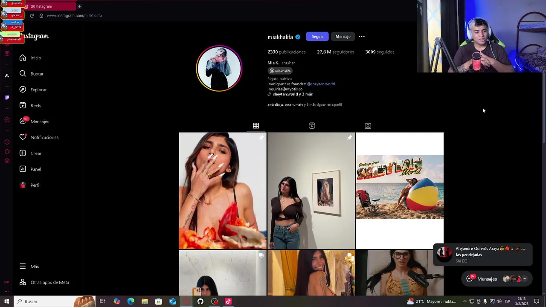The image size is (546, 307).
Task: Open the floating Mensajes chat button
Action: point(497,279)
